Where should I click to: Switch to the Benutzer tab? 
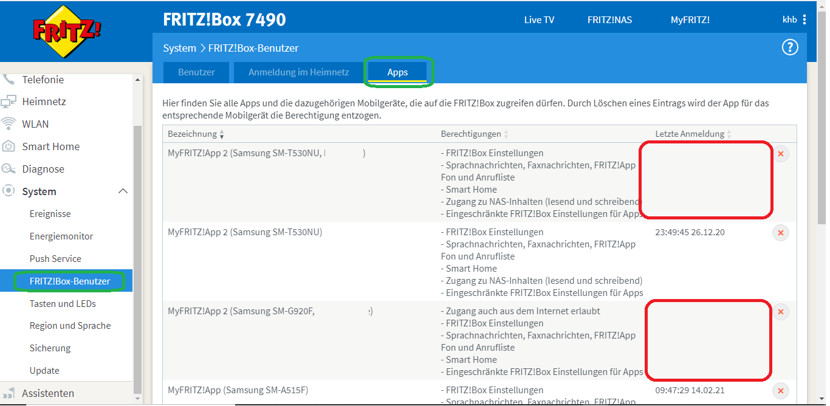coord(196,72)
